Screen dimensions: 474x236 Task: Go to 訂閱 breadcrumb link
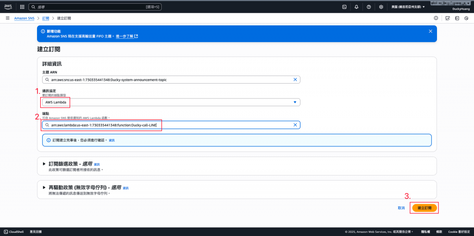[x=46, y=18]
